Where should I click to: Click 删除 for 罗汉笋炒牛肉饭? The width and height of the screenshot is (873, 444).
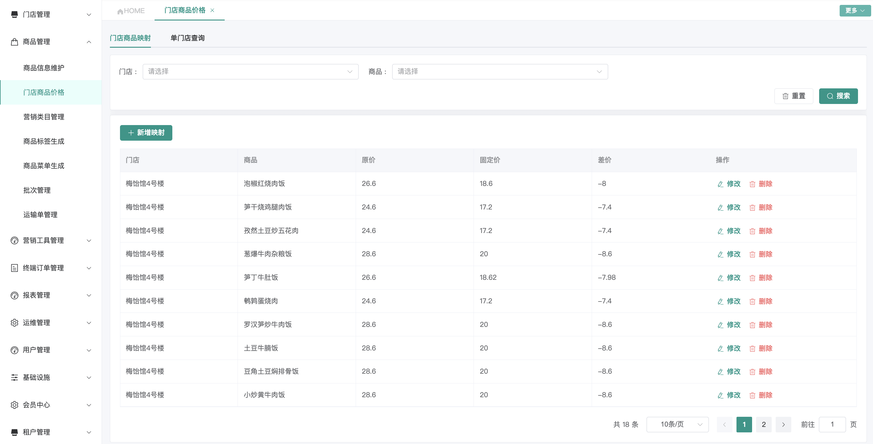(x=761, y=325)
